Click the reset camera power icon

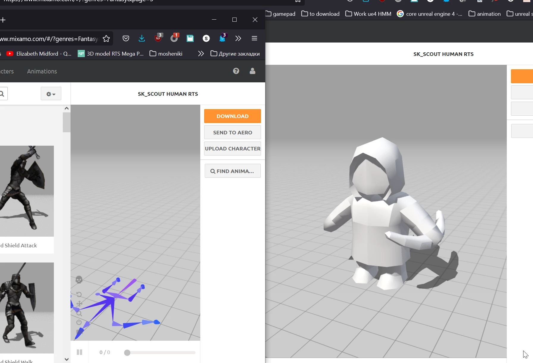[79, 322]
